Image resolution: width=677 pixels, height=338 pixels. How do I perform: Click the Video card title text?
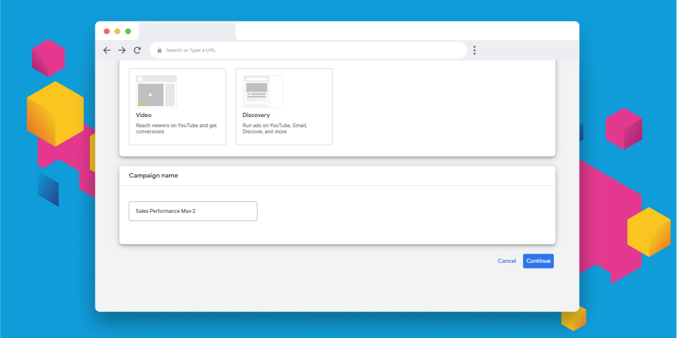pyautogui.click(x=144, y=115)
